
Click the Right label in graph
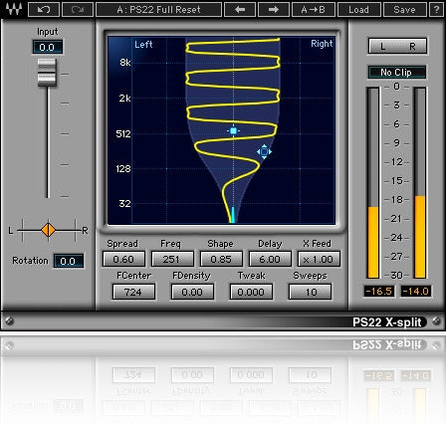322,44
